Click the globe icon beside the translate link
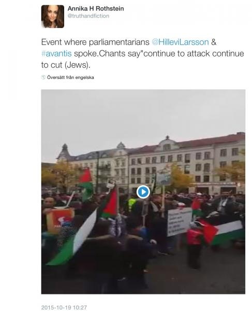 (x=43, y=77)
